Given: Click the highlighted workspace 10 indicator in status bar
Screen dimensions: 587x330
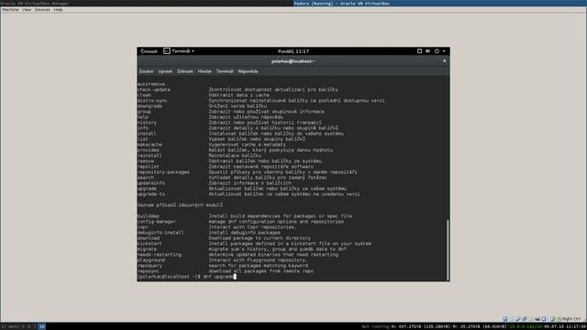Looking at the screenshot, I should 41,326.
